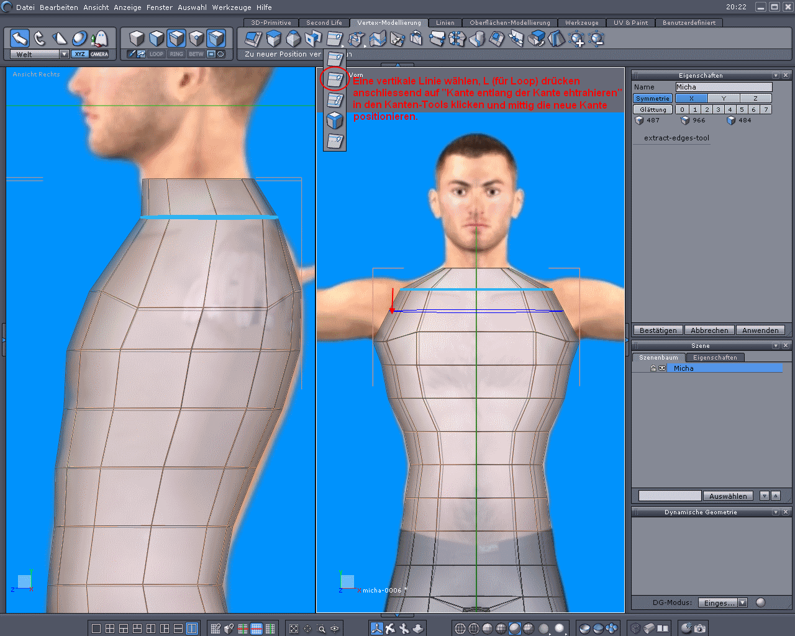The width and height of the screenshot is (795, 636).
Task: Select four-view layout icon
Action: tap(110, 629)
